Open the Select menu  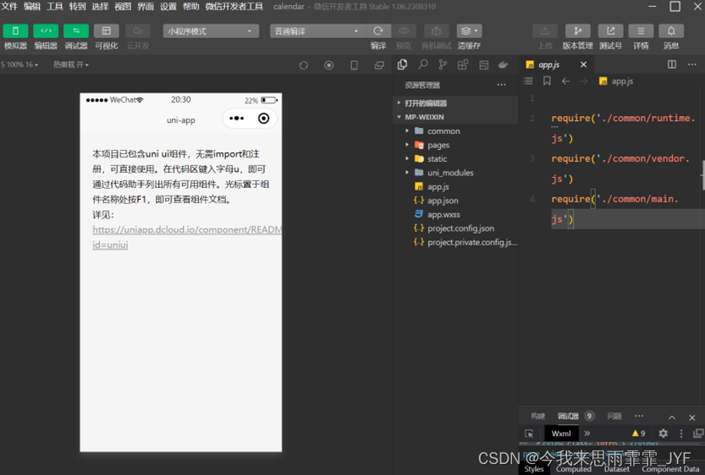coord(100,7)
